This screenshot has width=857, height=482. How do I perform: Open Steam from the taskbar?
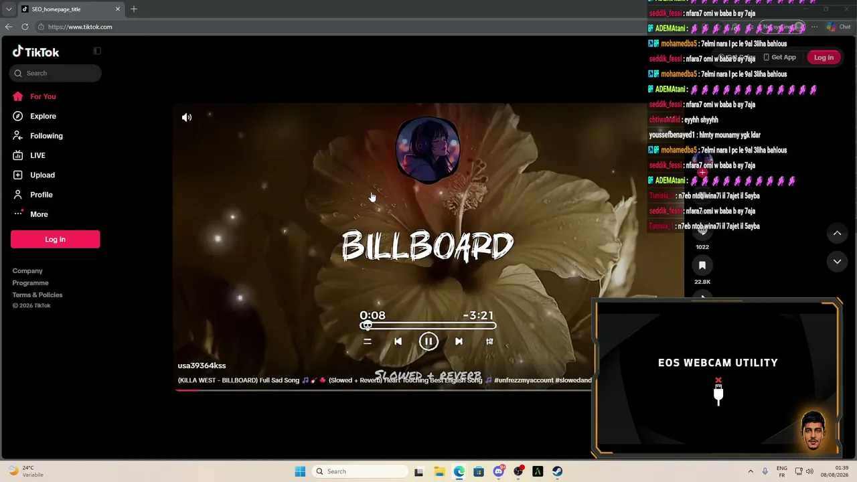[558, 471]
